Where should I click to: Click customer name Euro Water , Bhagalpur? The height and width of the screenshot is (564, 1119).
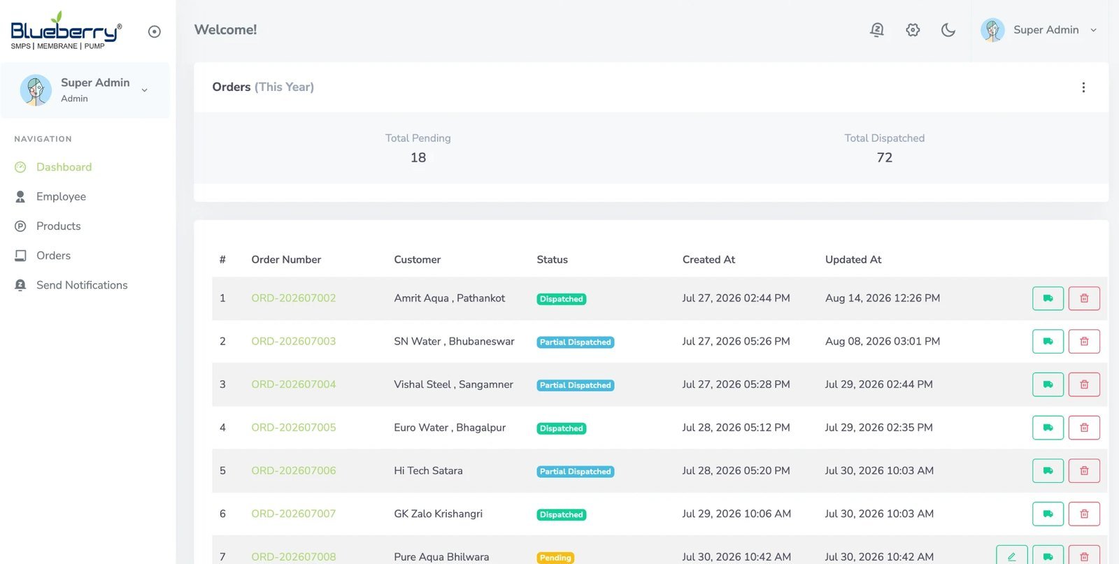click(x=450, y=427)
